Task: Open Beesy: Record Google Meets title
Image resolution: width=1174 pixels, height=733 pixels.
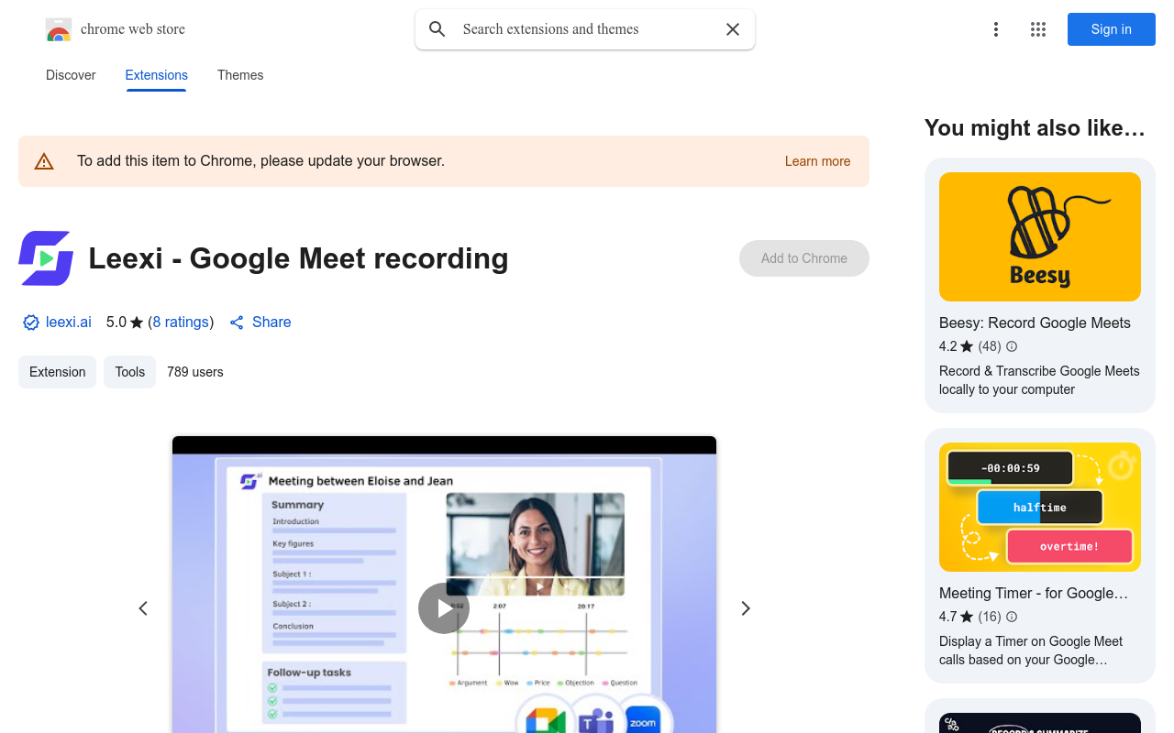Action: [x=1035, y=323]
